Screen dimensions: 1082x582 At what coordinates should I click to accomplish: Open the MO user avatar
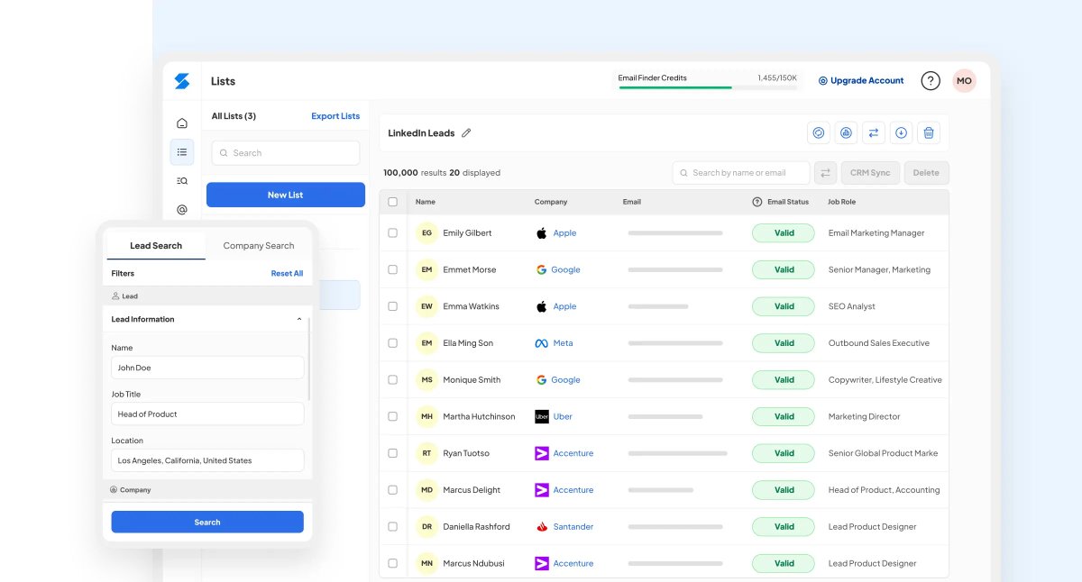(964, 81)
